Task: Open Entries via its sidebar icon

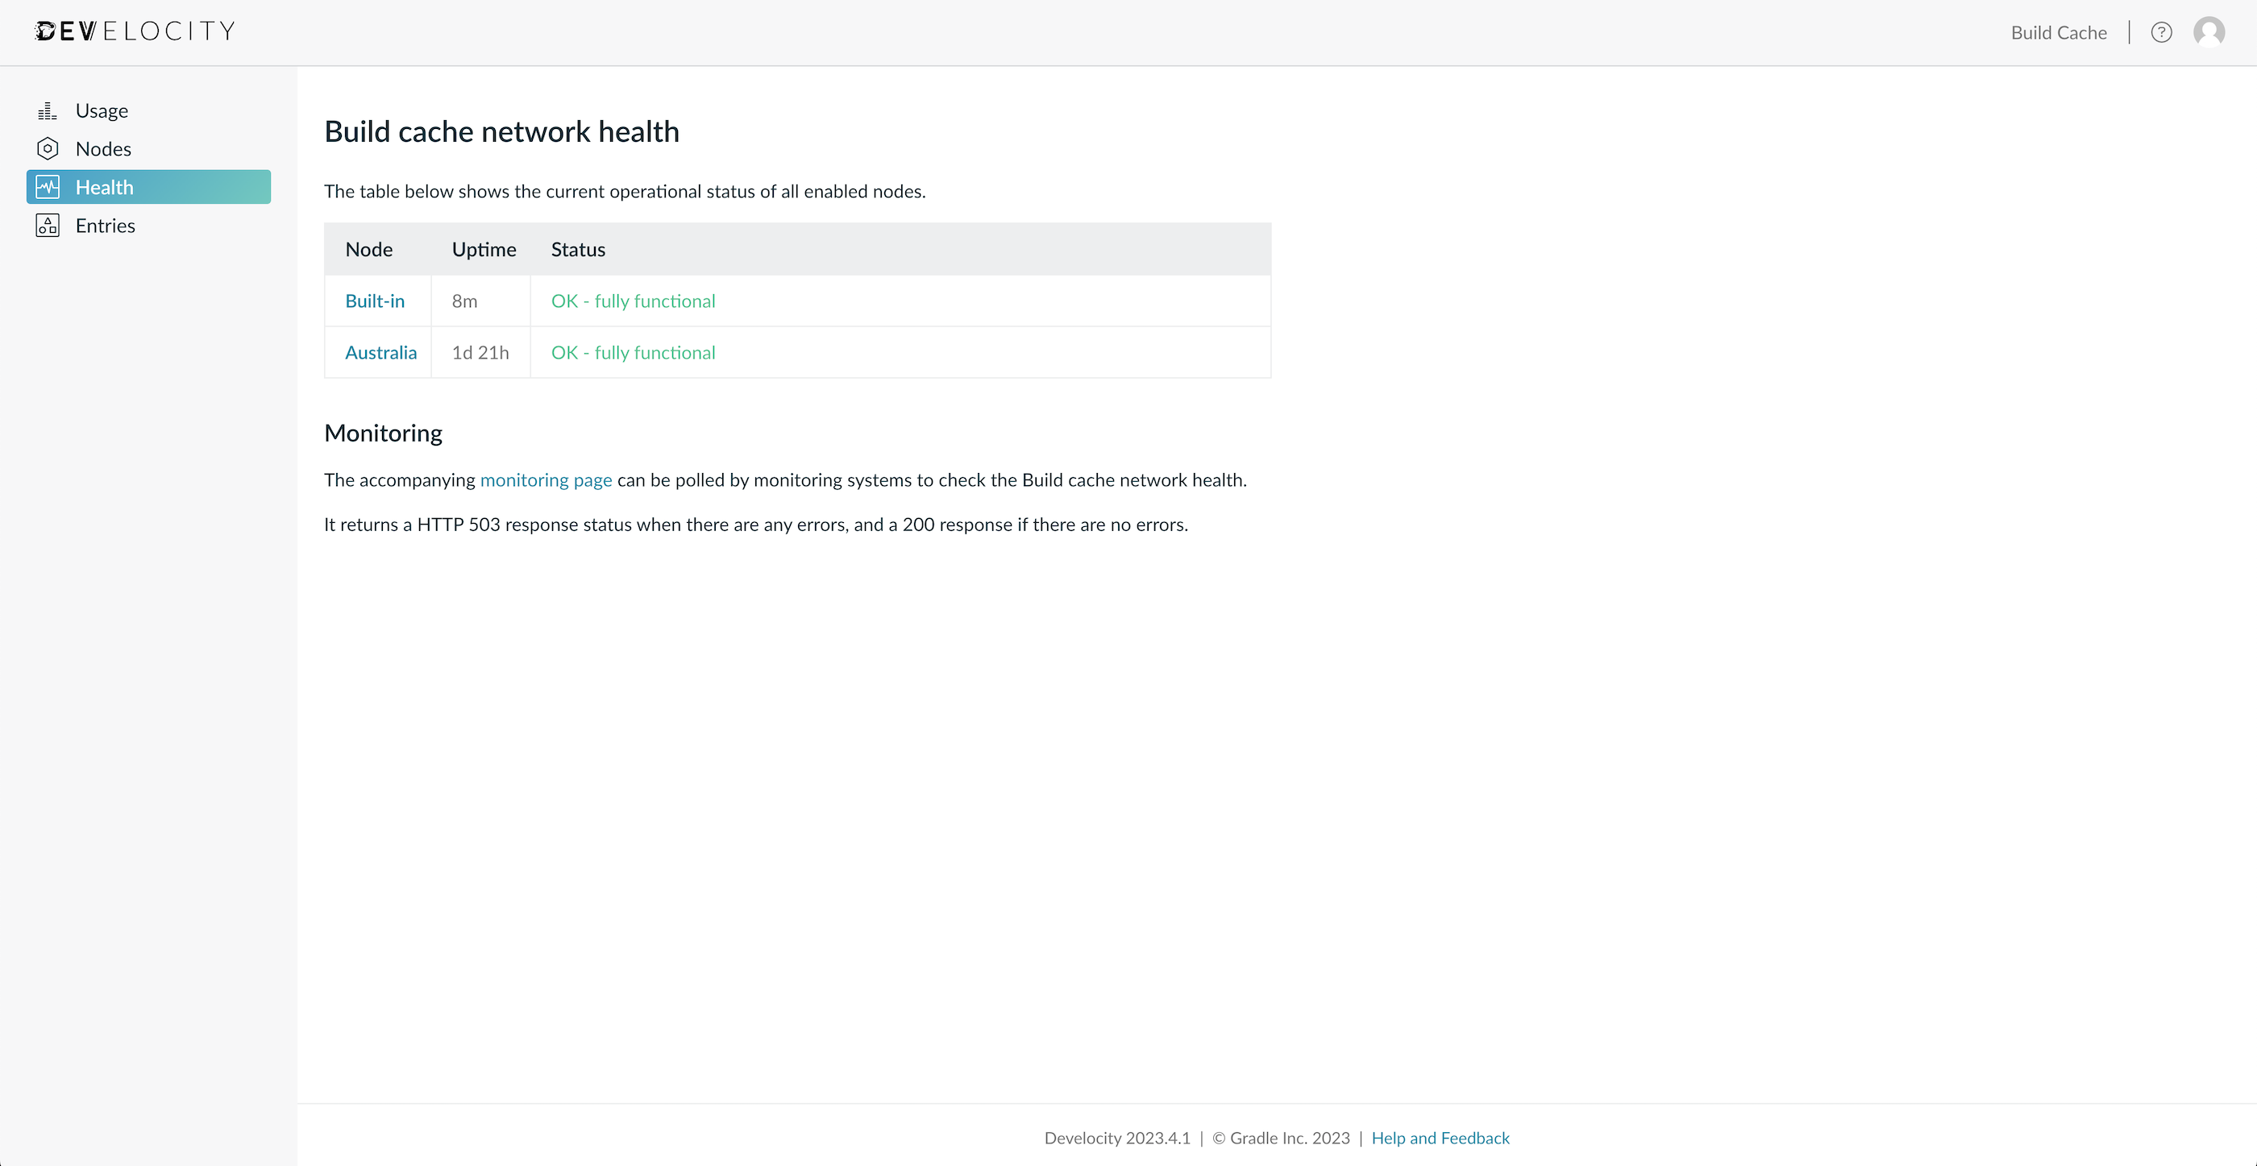Action: pyautogui.click(x=48, y=225)
